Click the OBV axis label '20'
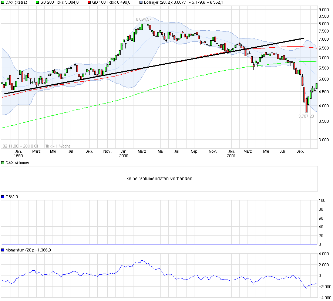 [x=321, y=236]
